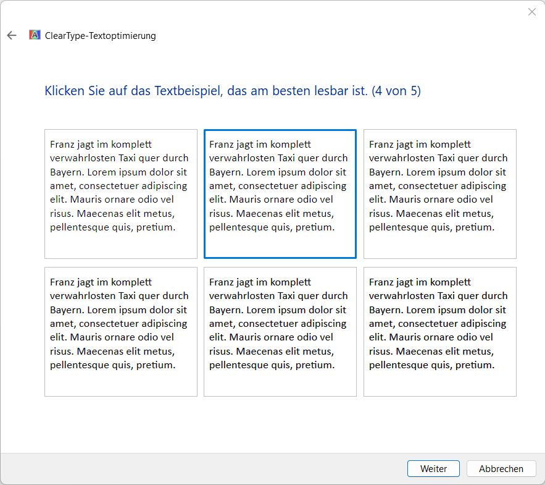
Task: Navigate back using the back arrow
Action: pyautogui.click(x=11, y=35)
